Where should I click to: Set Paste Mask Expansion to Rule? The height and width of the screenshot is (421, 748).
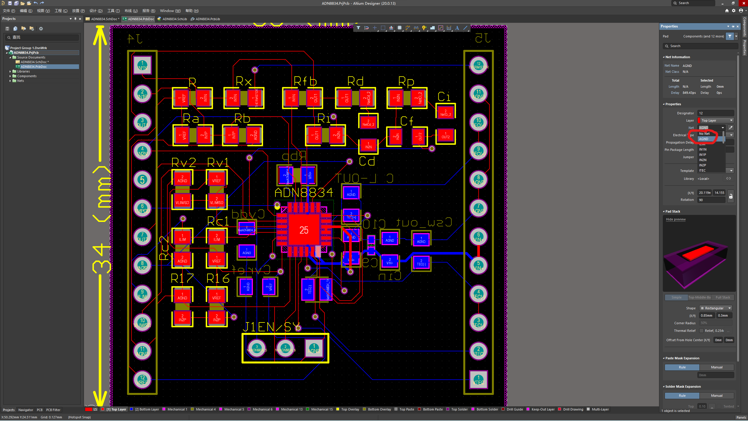[x=682, y=367]
